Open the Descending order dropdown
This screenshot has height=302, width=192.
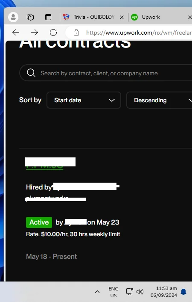[x=159, y=100]
